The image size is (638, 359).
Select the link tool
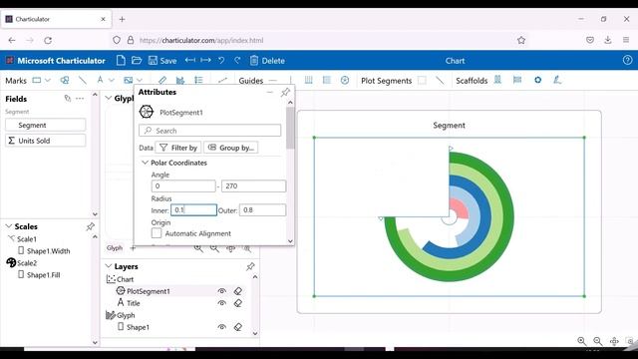(222, 80)
